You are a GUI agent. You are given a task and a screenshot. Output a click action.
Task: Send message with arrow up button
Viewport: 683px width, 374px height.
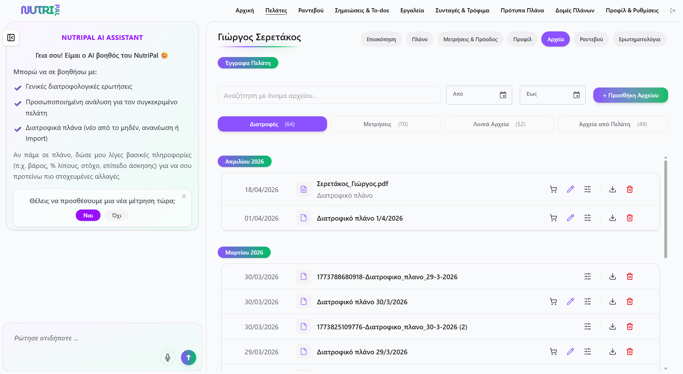[189, 358]
